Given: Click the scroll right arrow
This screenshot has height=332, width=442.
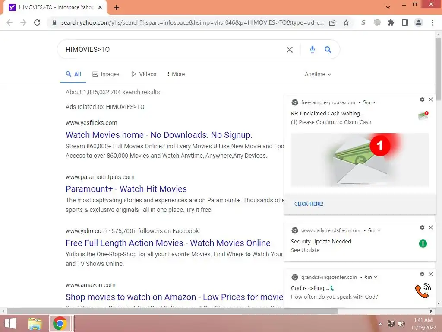Looking at the screenshot, I should 431,311.
